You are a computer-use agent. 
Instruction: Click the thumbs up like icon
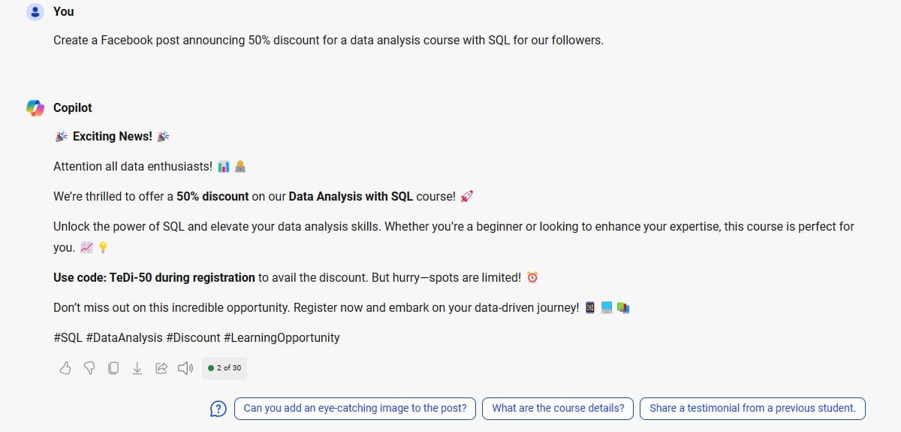point(65,368)
